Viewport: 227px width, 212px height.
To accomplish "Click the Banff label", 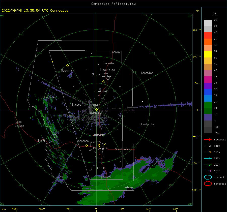I will (x=42, y=140).
